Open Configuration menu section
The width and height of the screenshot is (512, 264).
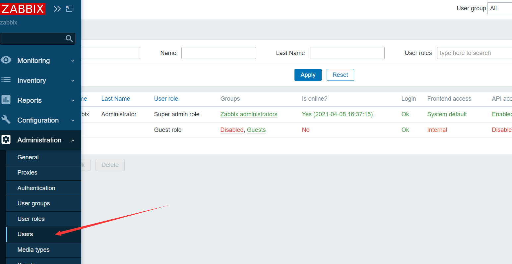coord(40,120)
